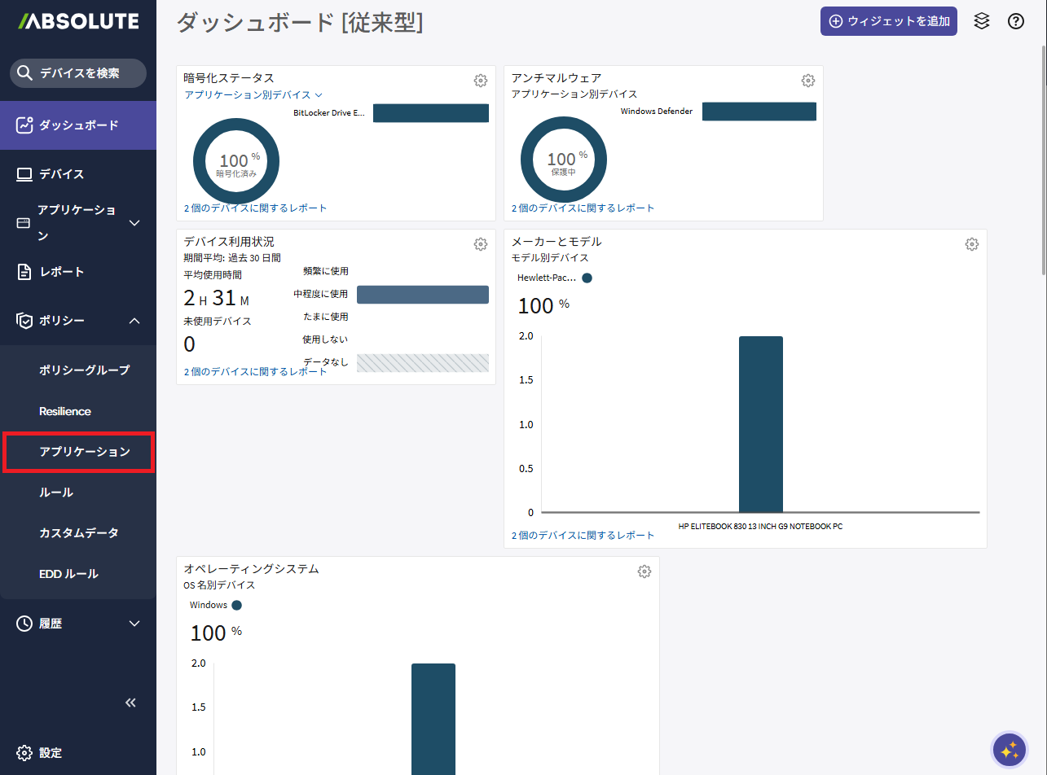Click the layers stack icon in header

tap(982, 22)
